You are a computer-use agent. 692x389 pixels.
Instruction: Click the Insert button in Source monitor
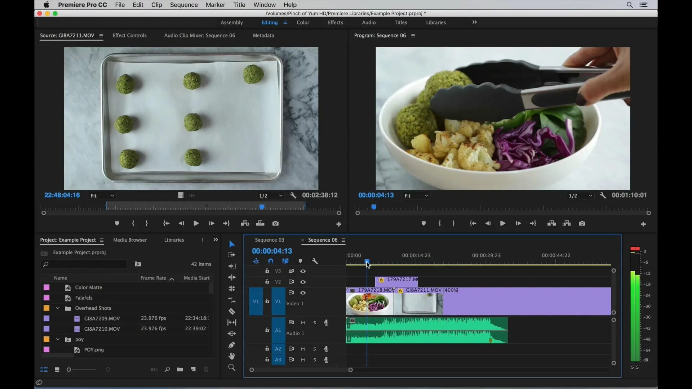(245, 223)
